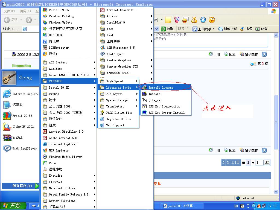This screenshot has width=280, height=210.
Task: Click MSN Messenger 7.5 icon
Action: point(103,48)
